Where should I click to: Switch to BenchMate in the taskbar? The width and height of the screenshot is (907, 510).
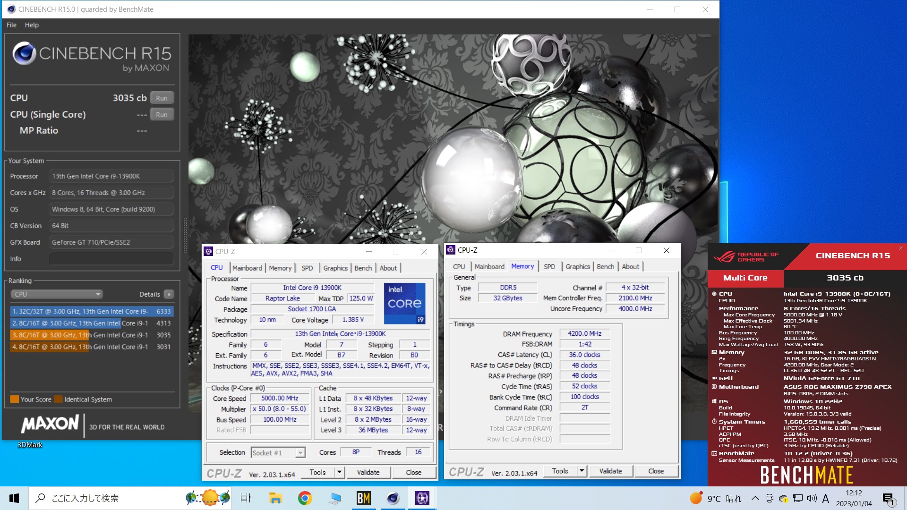(364, 498)
